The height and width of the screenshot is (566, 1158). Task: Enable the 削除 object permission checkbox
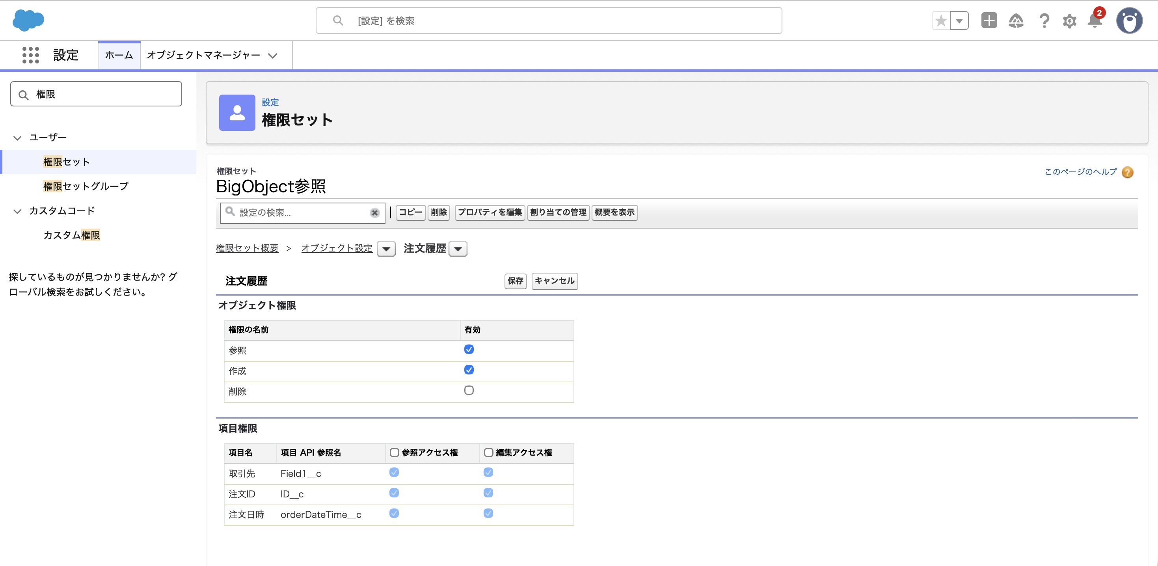click(x=469, y=390)
